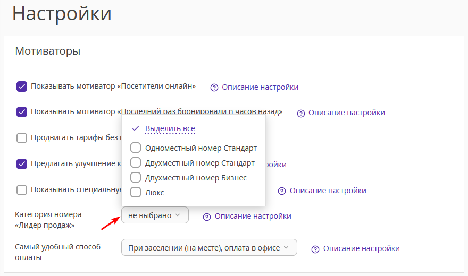Check «Двухместный номер Стандарт» in the dropdown list
The image size is (468, 276).
[136, 162]
